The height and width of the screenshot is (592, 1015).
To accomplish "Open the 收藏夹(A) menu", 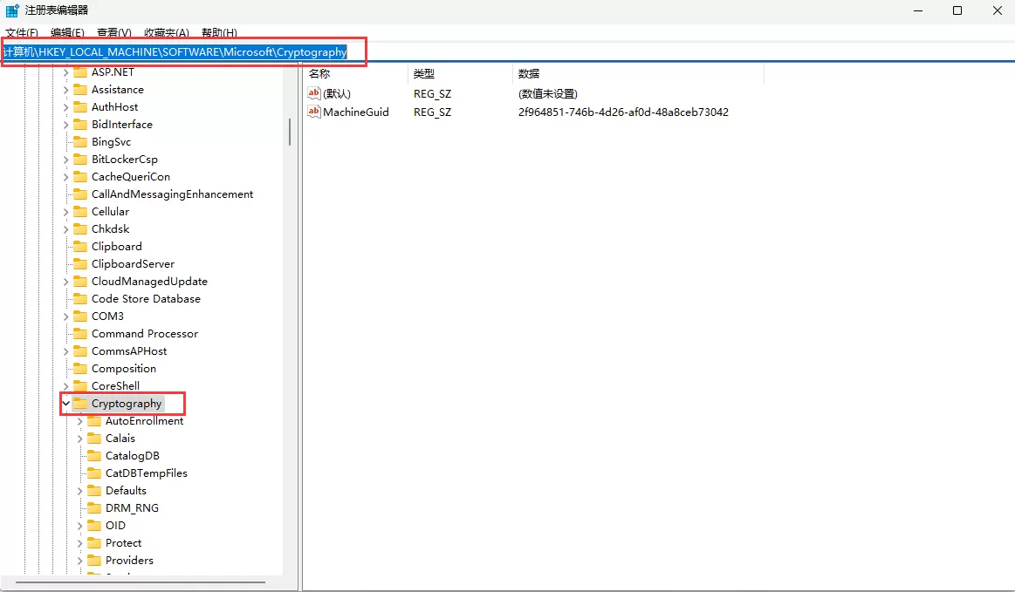I will point(166,33).
